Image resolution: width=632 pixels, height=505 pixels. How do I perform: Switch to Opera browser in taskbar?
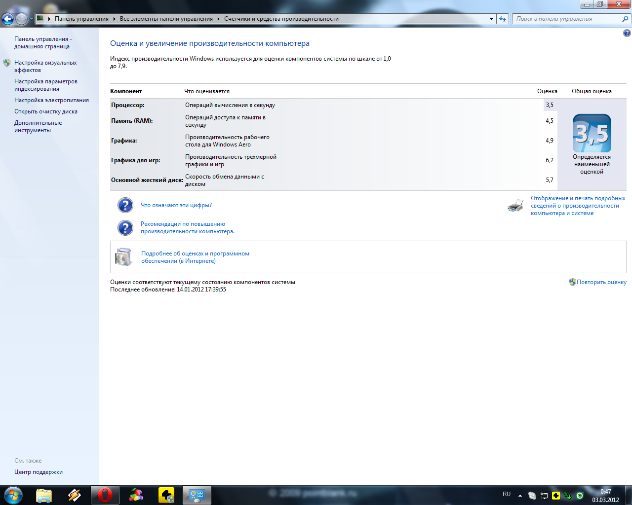[105, 495]
